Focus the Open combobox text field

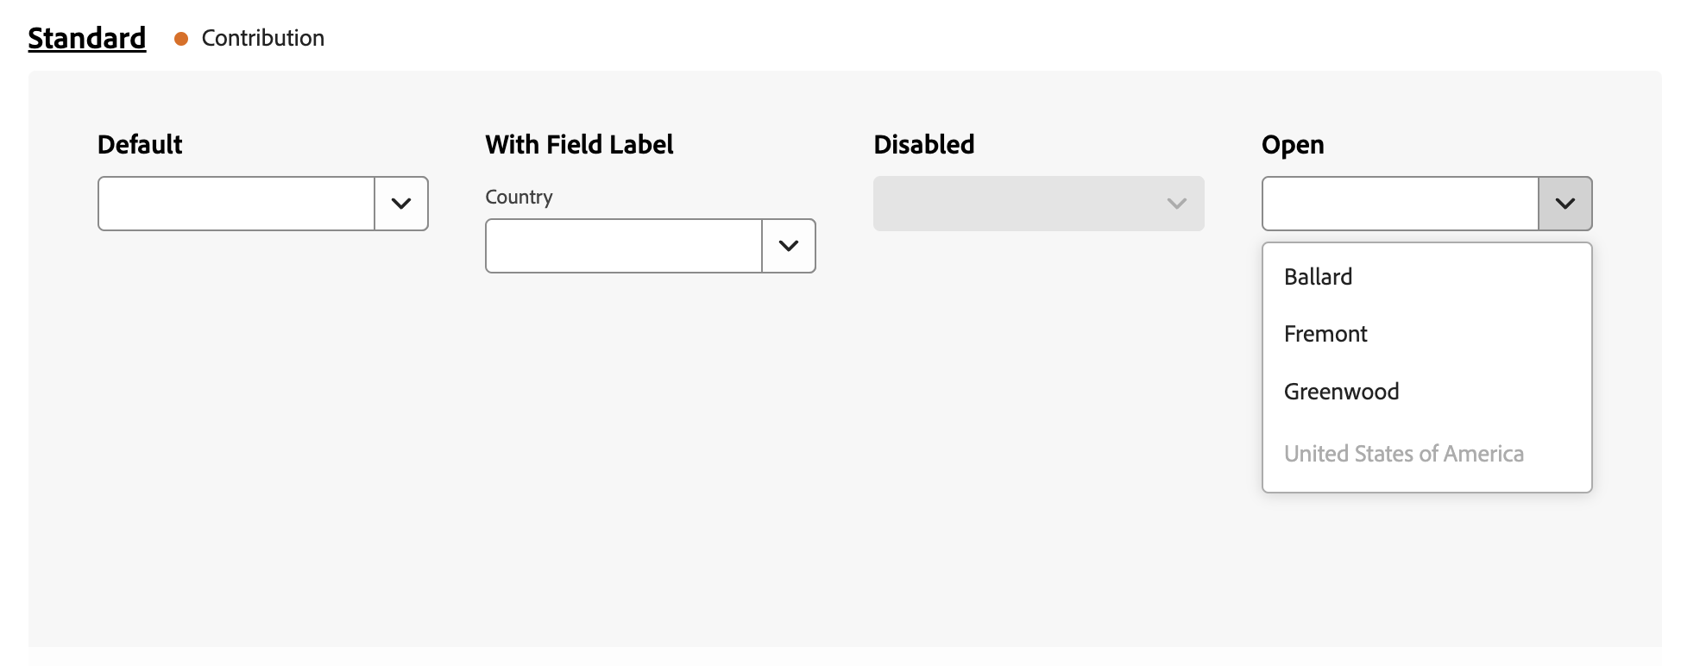(x=1401, y=204)
